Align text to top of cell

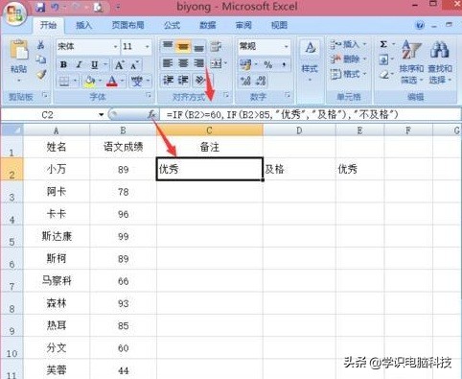click(168, 46)
